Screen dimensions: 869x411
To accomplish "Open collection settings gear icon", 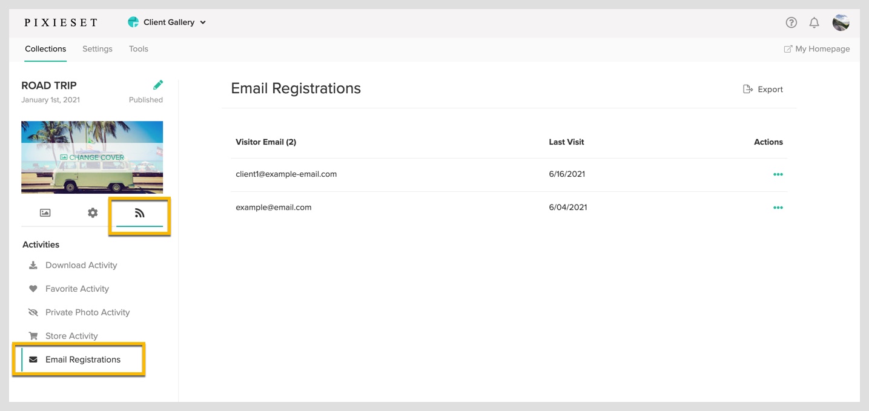I will coord(93,213).
